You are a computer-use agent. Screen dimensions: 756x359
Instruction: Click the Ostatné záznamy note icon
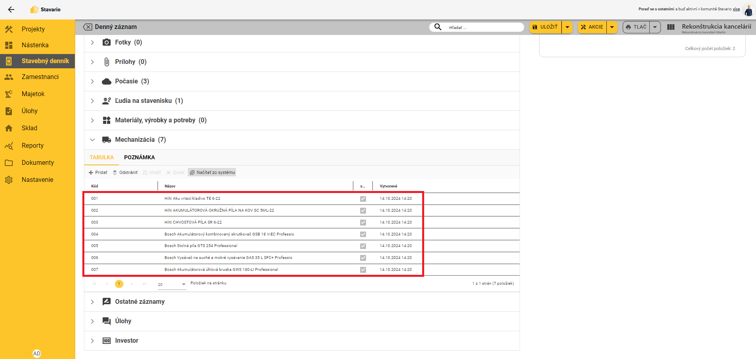107,301
